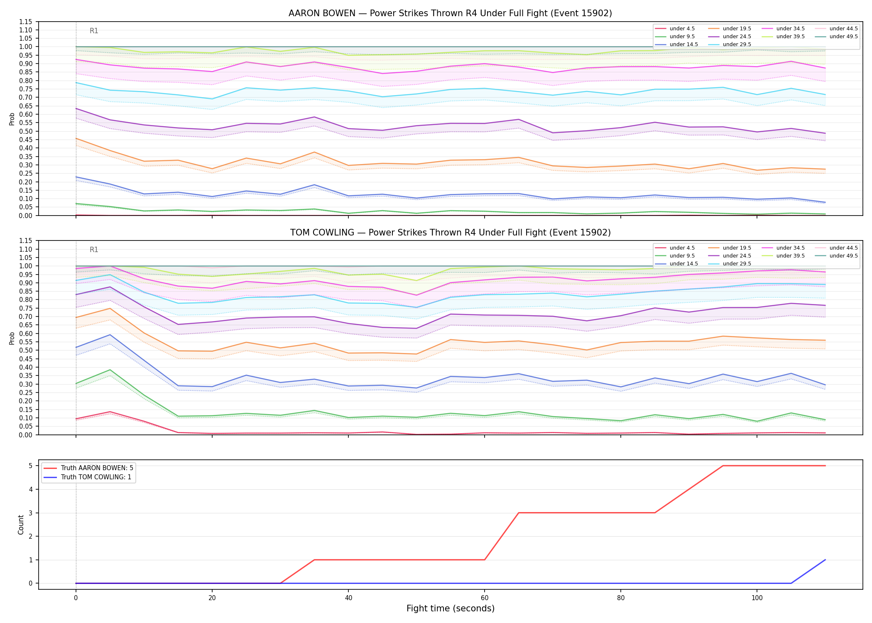872x623 pixels.
Task: Click the 'Prob' label on Tom Cowling chart
Action: tap(12, 338)
